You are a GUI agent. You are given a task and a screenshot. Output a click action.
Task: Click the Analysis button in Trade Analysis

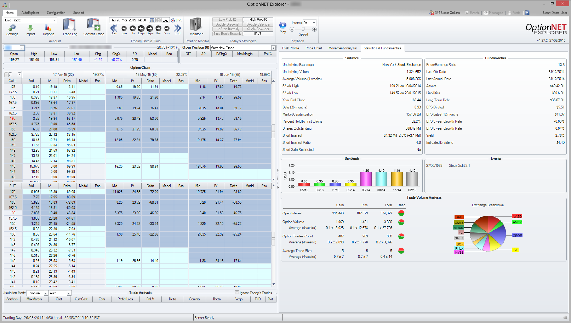12,299
